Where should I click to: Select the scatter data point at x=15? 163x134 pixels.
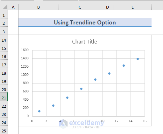click(138, 59)
